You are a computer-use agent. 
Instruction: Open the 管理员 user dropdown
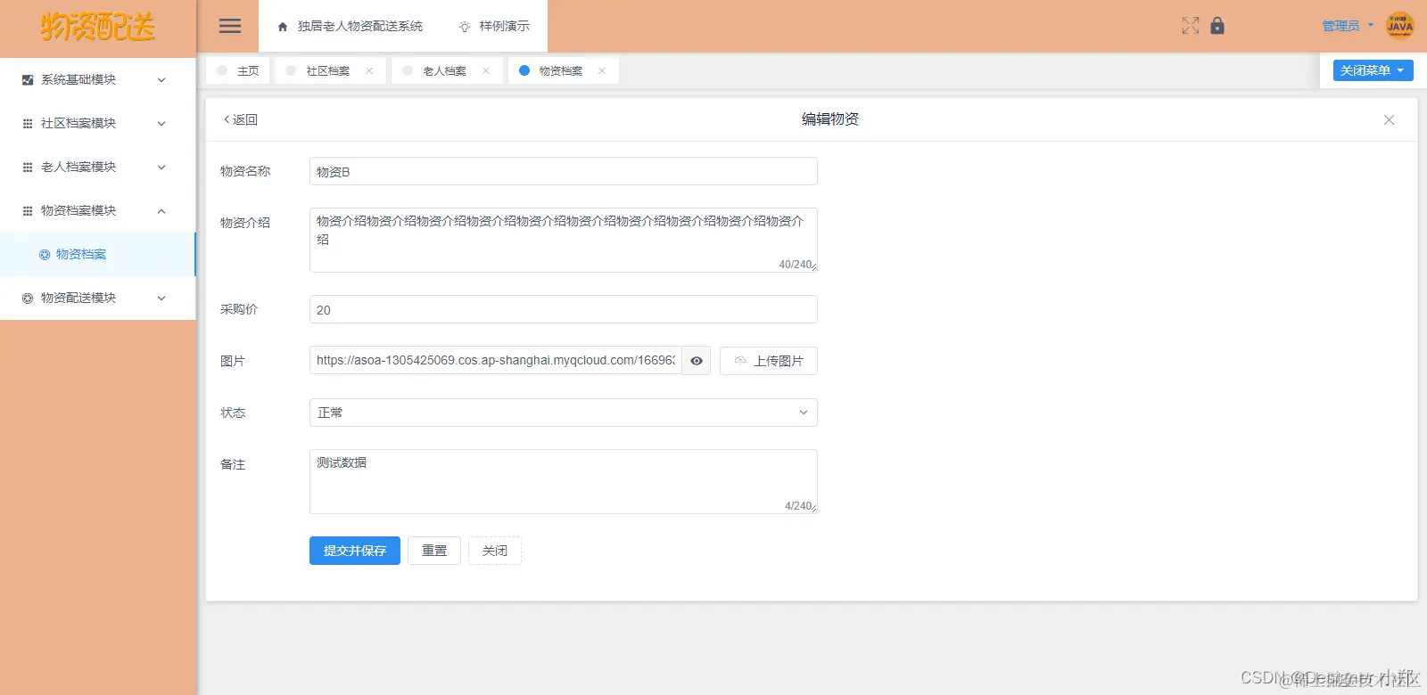pyautogui.click(x=1348, y=26)
